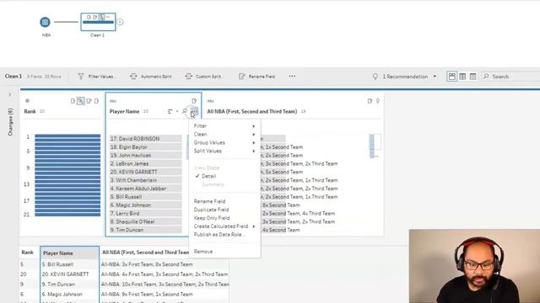Select the 20. KEVIN GARNETT value

145,172
